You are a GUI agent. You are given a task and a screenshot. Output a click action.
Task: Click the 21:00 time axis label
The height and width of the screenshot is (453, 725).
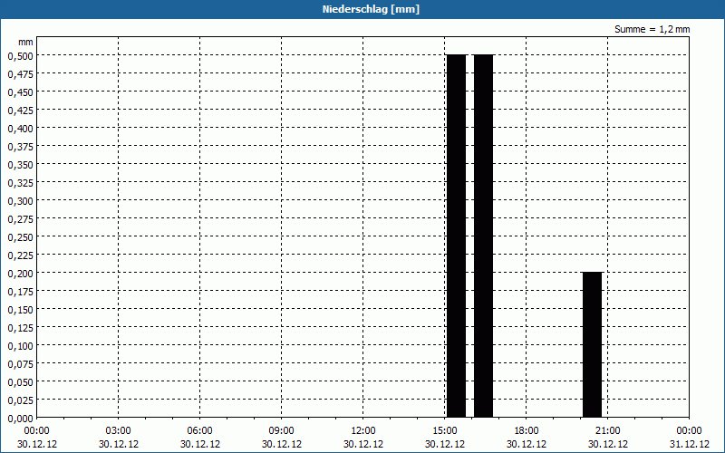pos(607,431)
